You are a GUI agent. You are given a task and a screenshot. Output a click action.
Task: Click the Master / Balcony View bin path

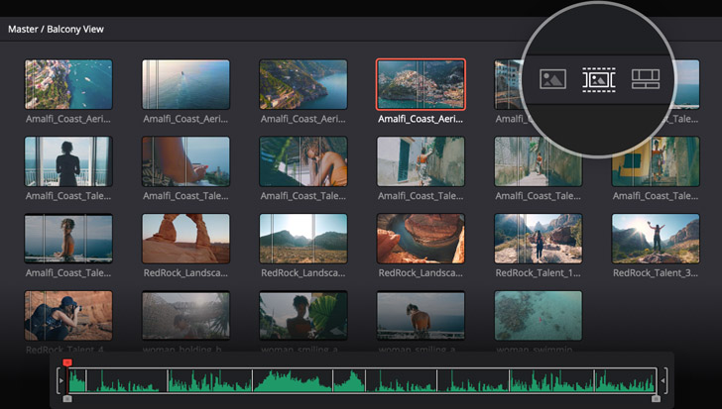pos(56,30)
